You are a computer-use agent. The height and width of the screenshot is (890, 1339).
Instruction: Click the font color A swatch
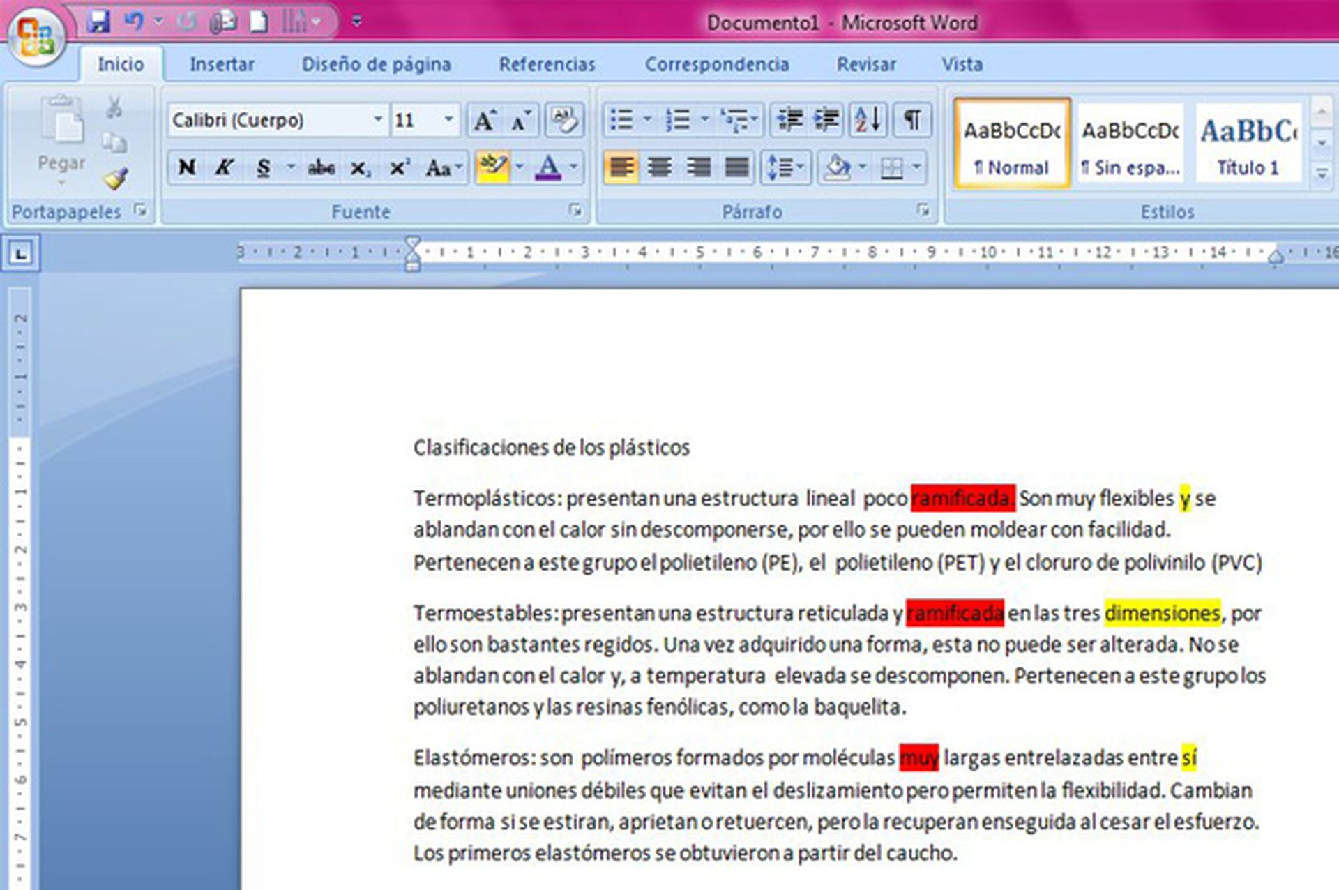[x=547, y=167]
